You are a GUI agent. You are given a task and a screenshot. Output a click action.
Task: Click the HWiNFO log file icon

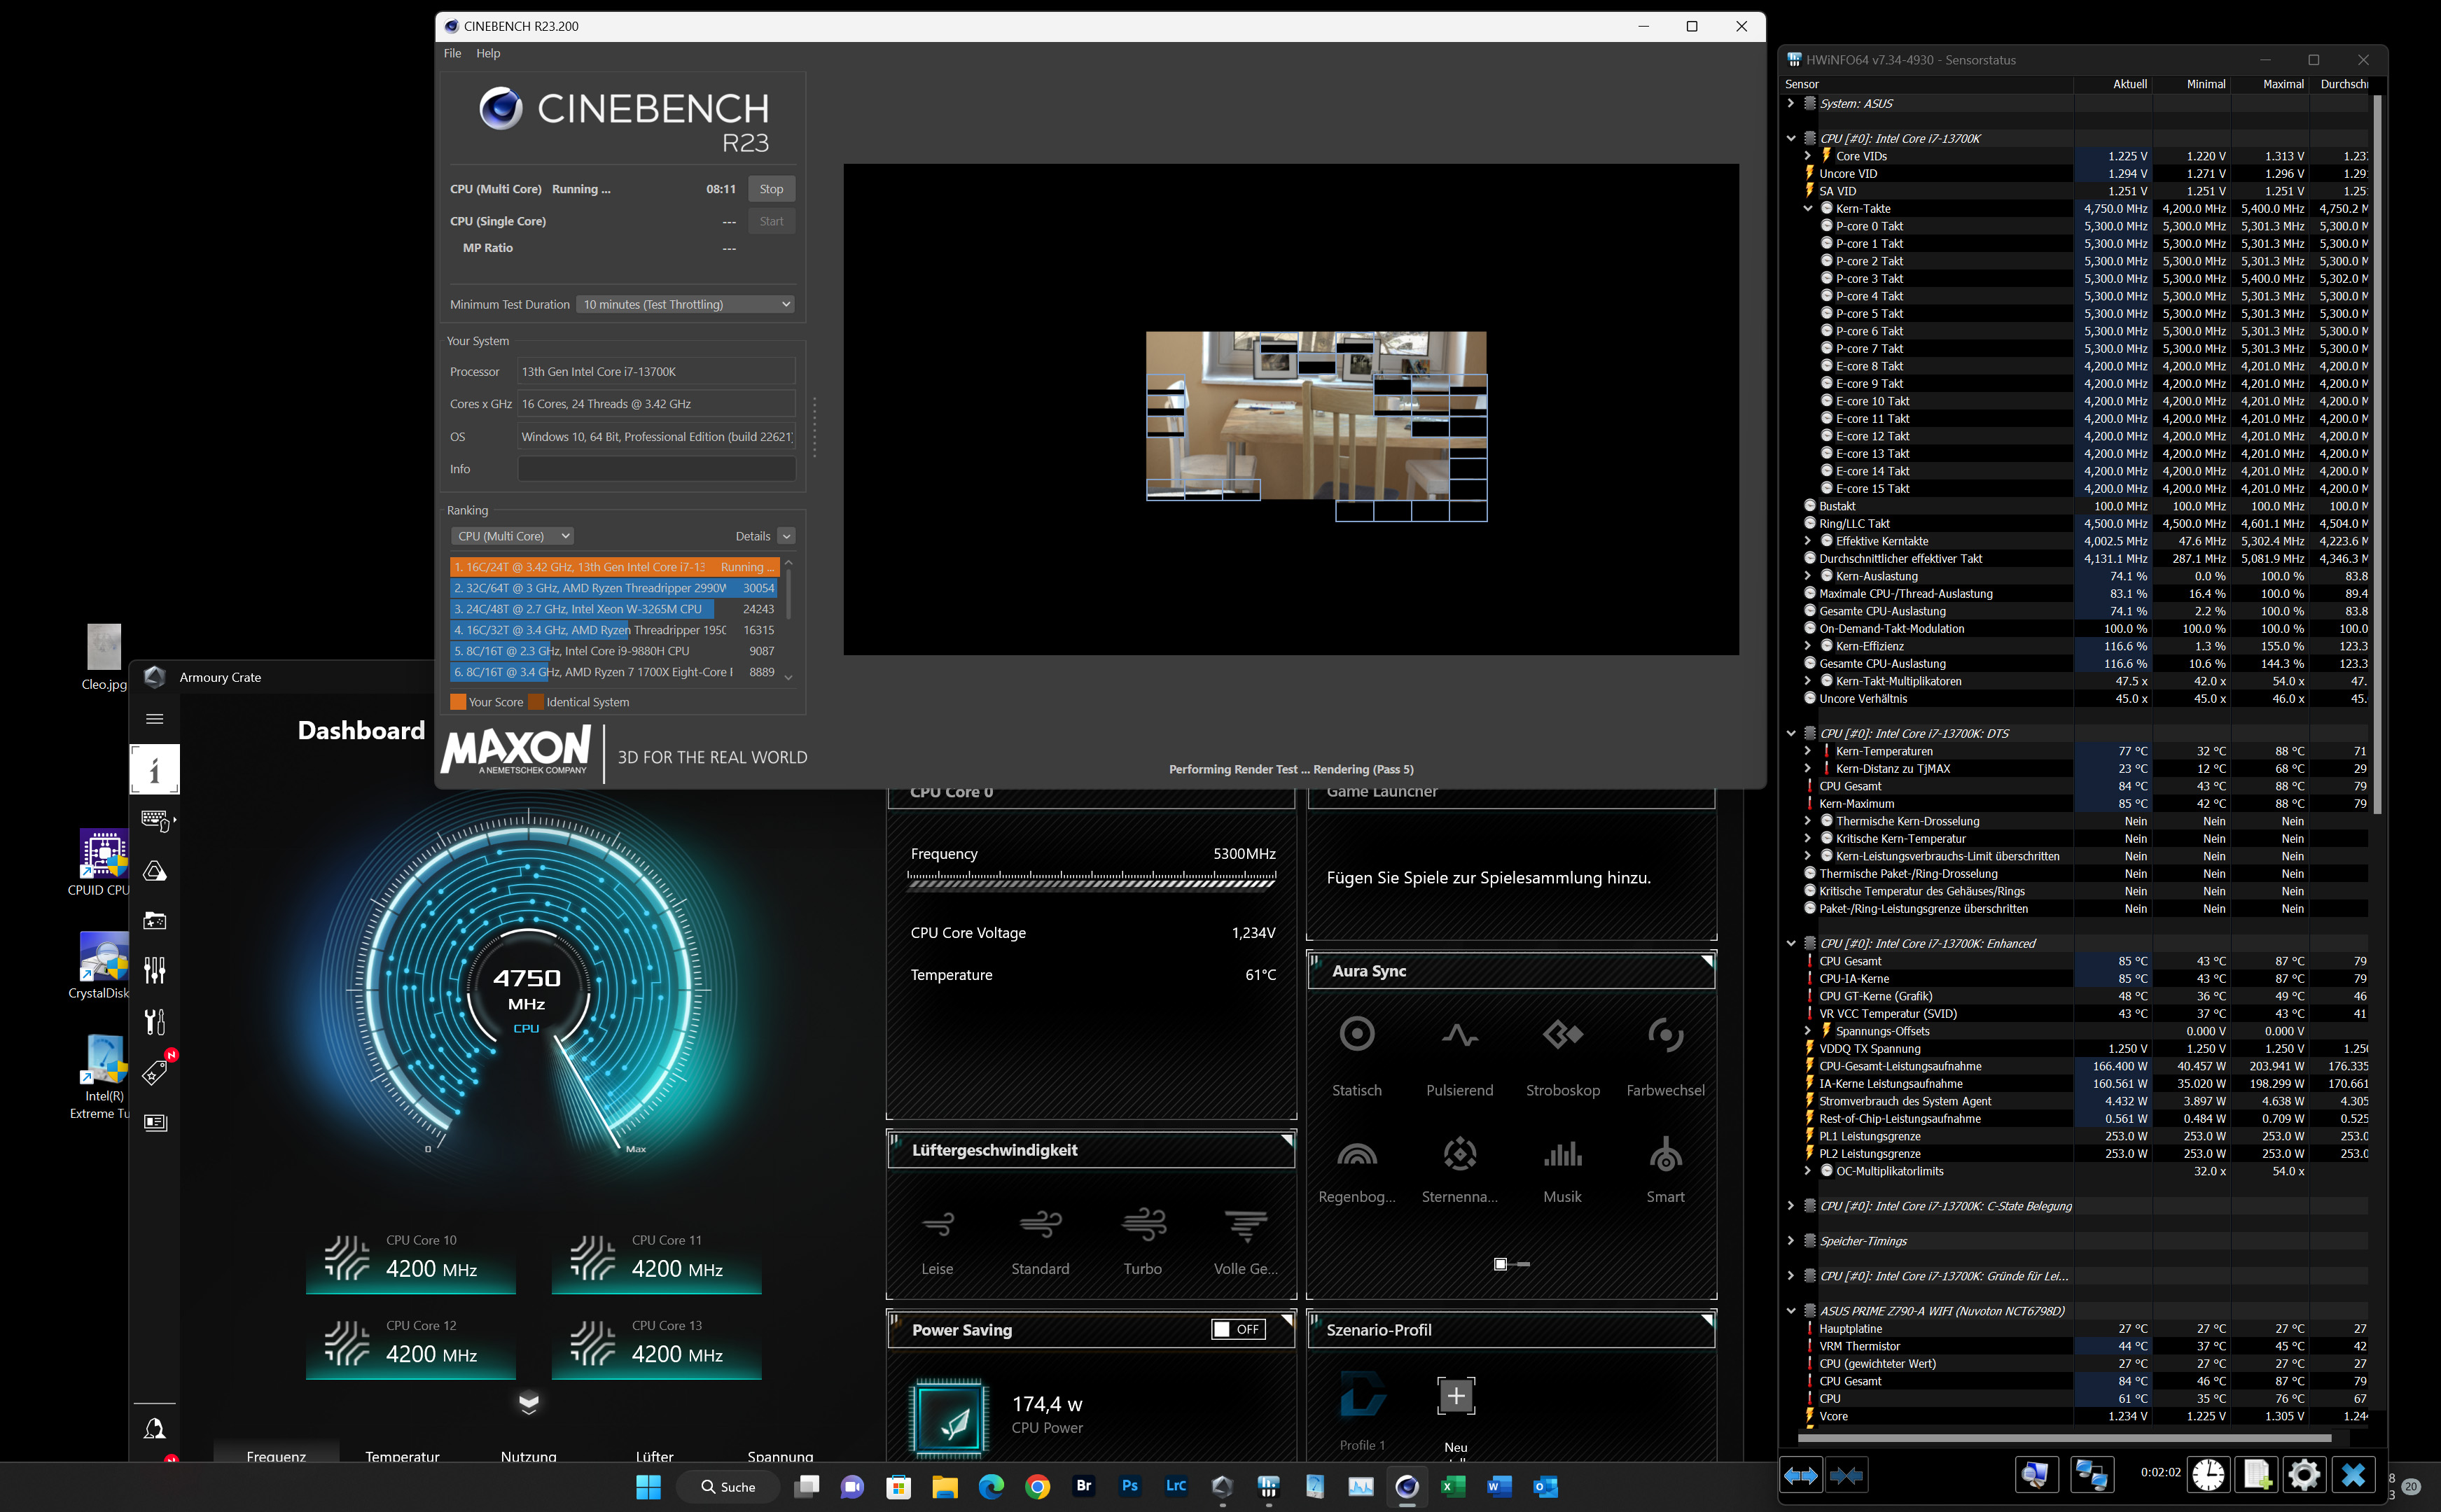click(x=2257, y=1475)
